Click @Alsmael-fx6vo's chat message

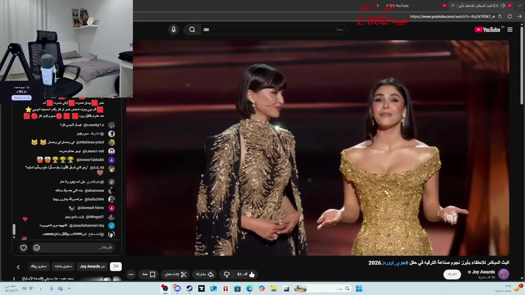(86, 208)
